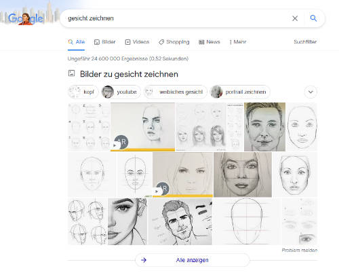Select the portrait zeichnen chip
The image size is (339, 275).
240,92
